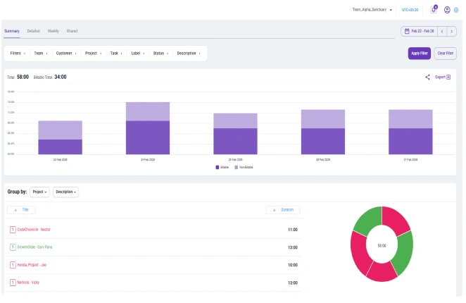Screen dimensions: 466x303
Task: Click the 58:00 center of donut chart
Action: pyautogui.click(x=382, y=245)
